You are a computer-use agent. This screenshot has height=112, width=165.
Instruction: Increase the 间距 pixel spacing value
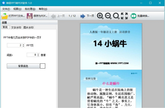(38, 54)
